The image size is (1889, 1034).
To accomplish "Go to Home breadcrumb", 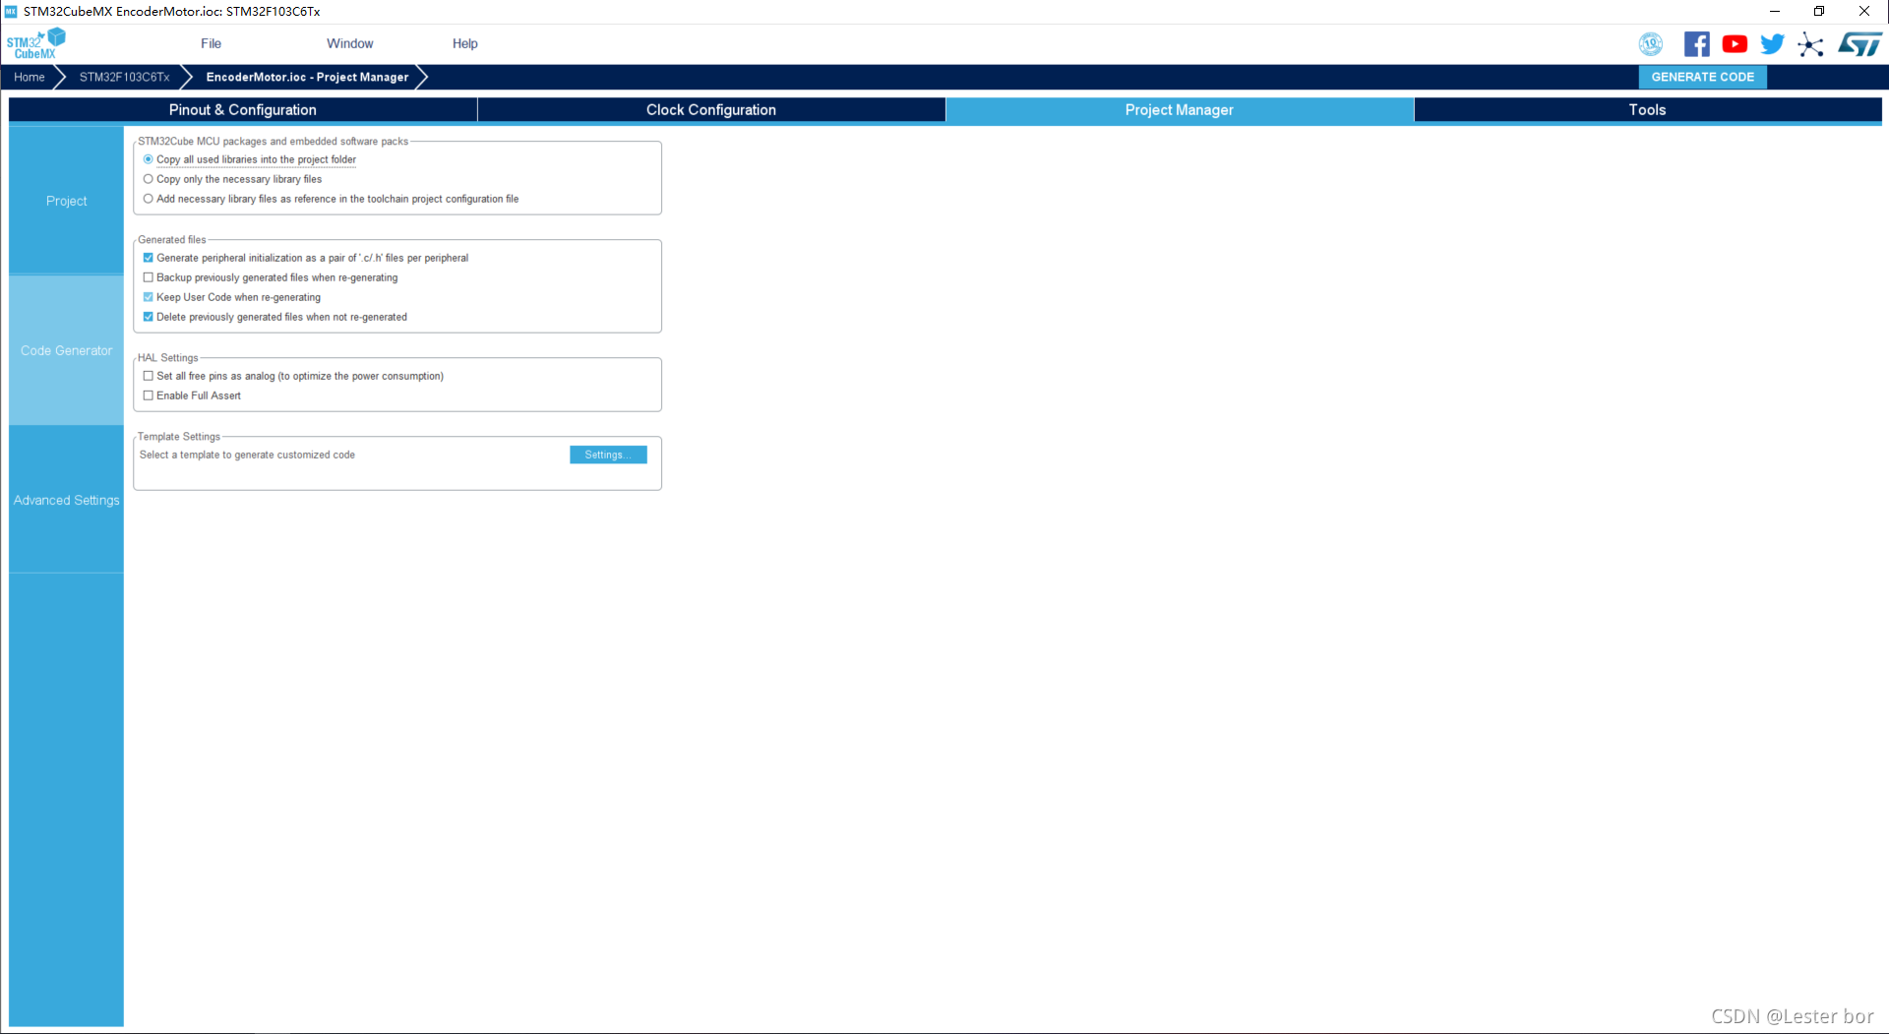I will [x=30, y=77].
